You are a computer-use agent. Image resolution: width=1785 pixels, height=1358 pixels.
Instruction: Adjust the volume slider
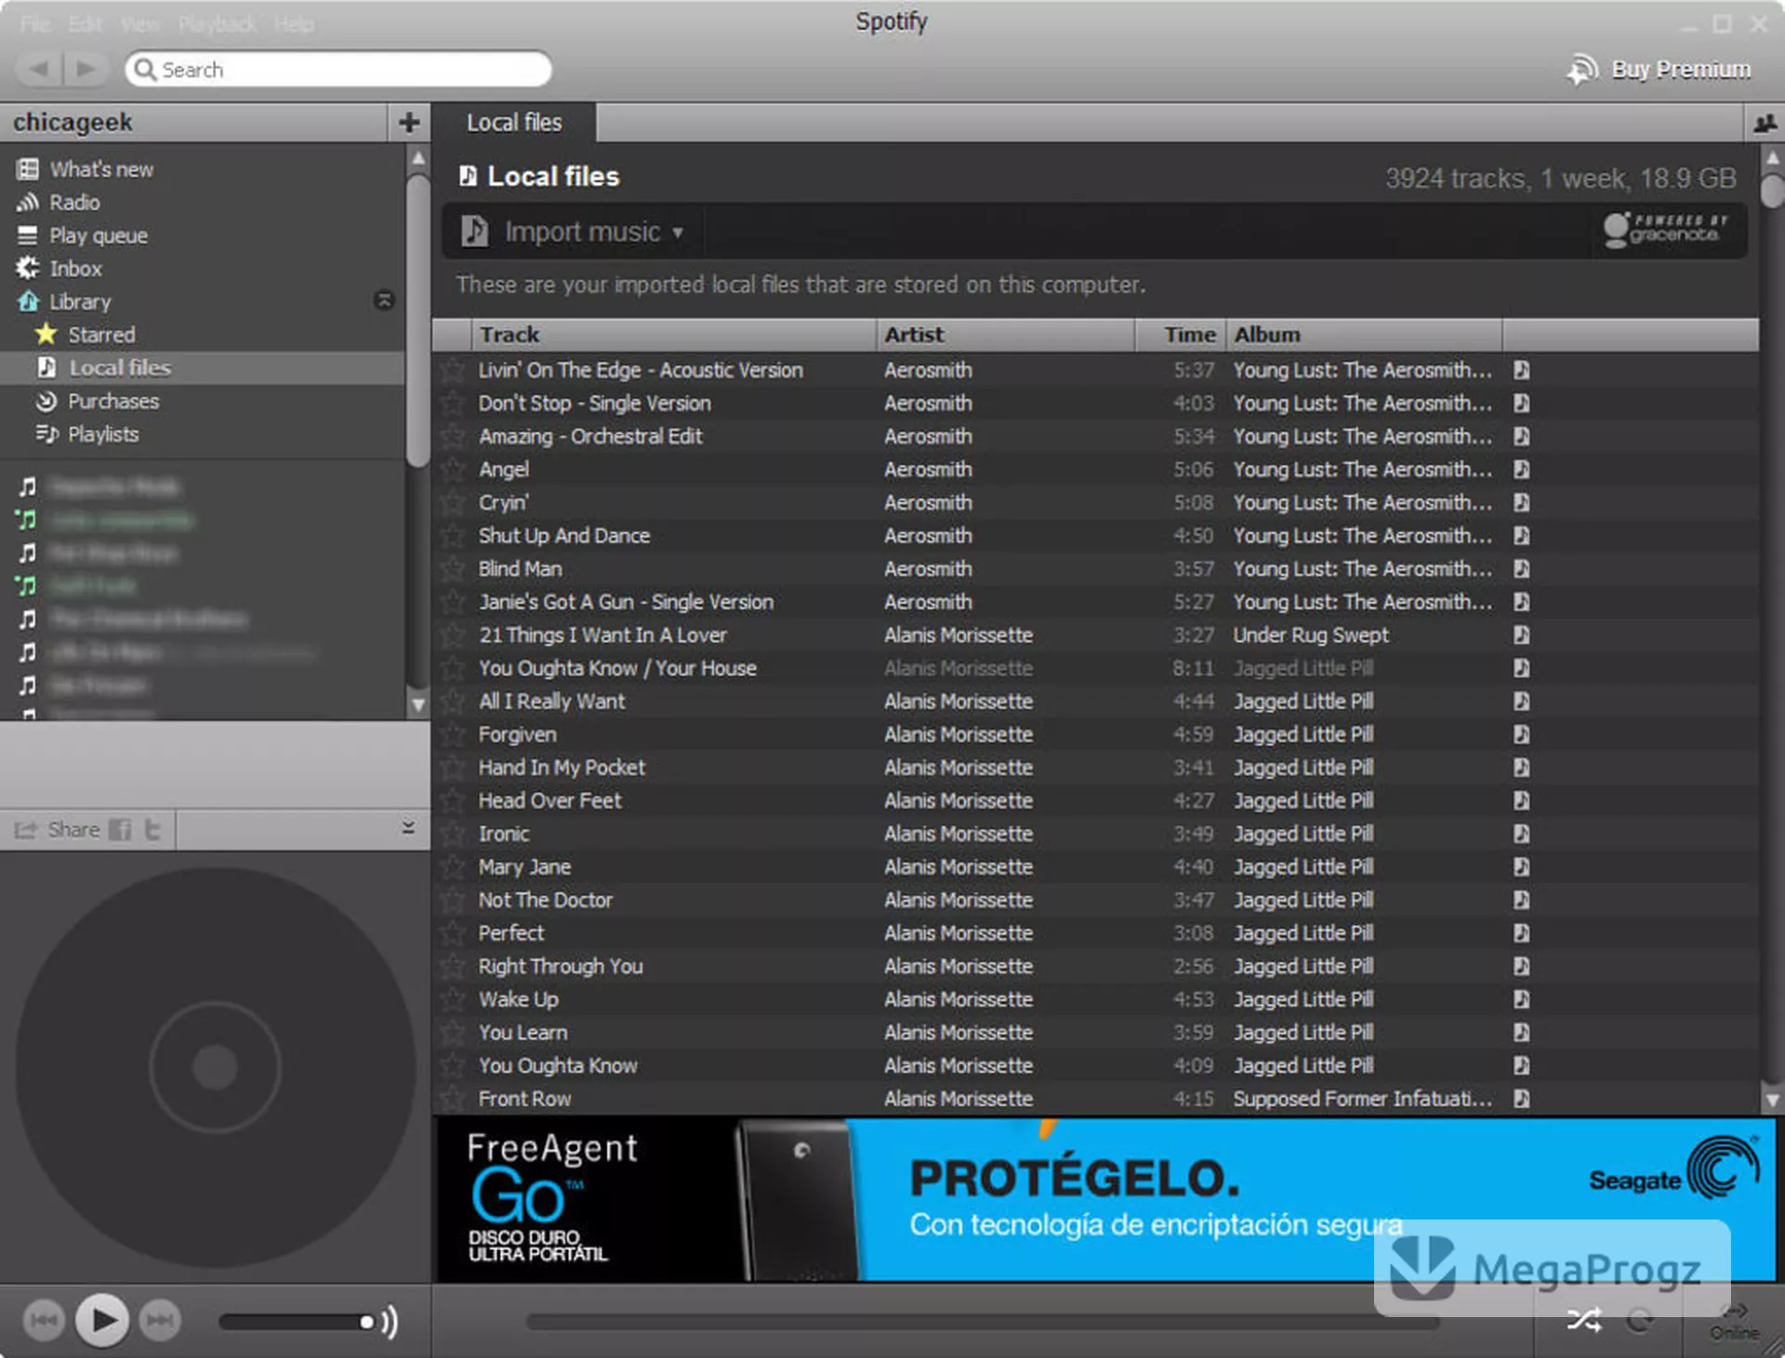297,1321
